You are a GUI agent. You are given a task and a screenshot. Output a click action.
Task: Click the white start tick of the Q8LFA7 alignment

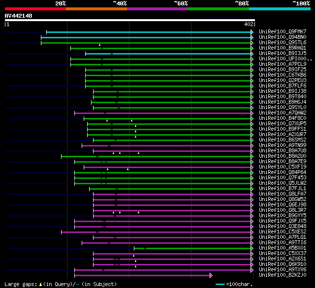[x=93, y=194]
